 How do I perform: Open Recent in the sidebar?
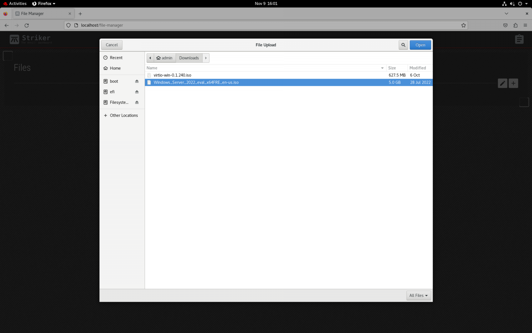pos(116,58)
